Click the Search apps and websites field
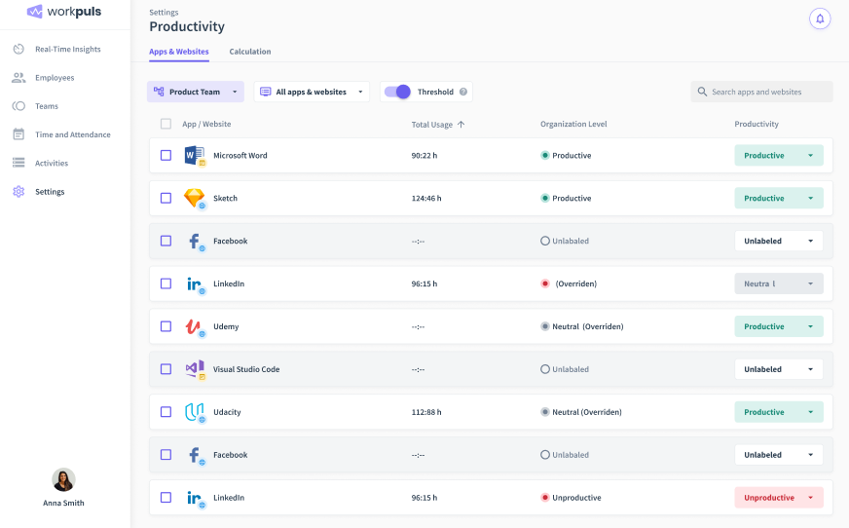849x528 pixels. point(761,92)
